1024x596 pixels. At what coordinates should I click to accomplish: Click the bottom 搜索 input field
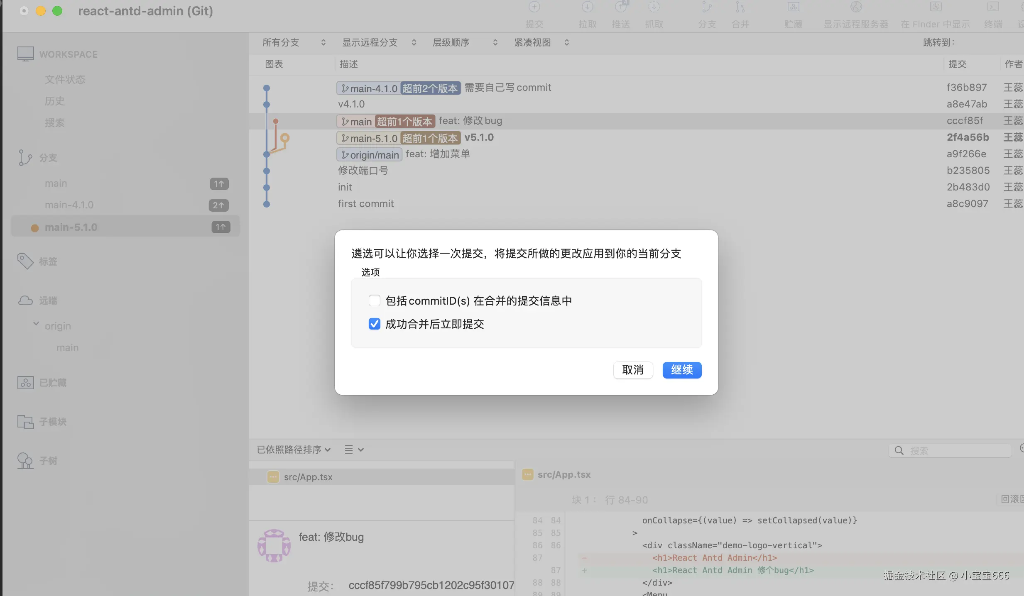[x=950, y=450]
